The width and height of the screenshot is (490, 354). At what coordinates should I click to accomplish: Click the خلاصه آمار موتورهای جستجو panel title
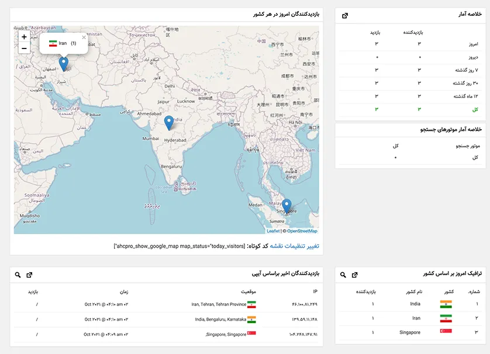pos(451,130)
